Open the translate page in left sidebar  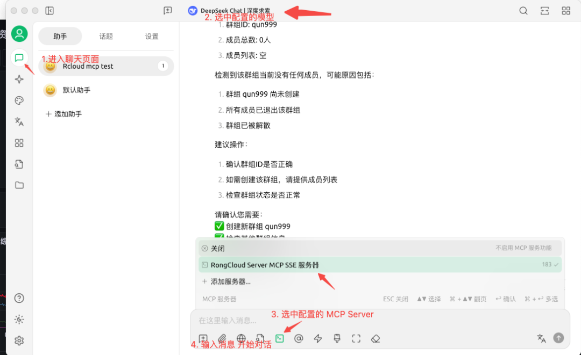coord(19,121)
